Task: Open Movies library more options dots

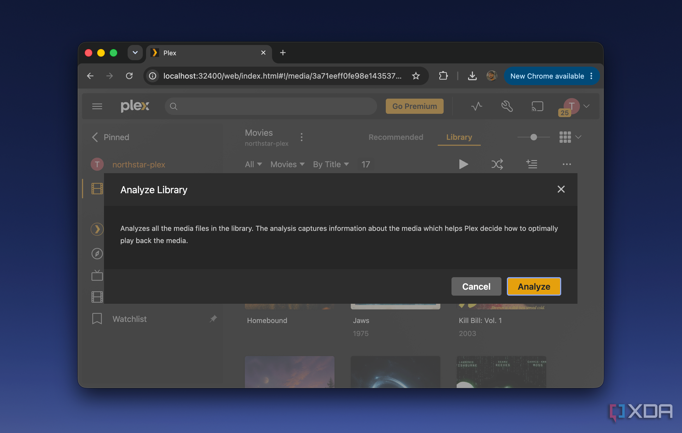Action: pos(301,137)
